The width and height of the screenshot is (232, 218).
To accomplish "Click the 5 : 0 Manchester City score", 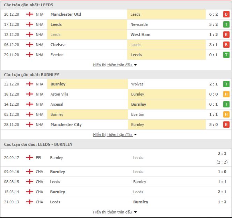I will (x=213, y=125).
